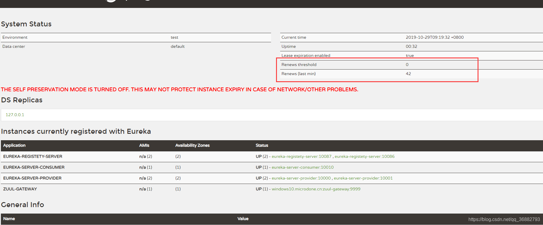Click the Name column header in General Info

(9, 219)
